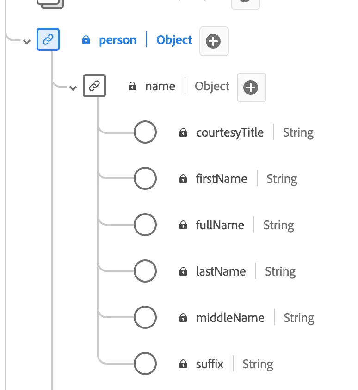
Task: Click the plus icon beside name Object
Action: (251, 88)
